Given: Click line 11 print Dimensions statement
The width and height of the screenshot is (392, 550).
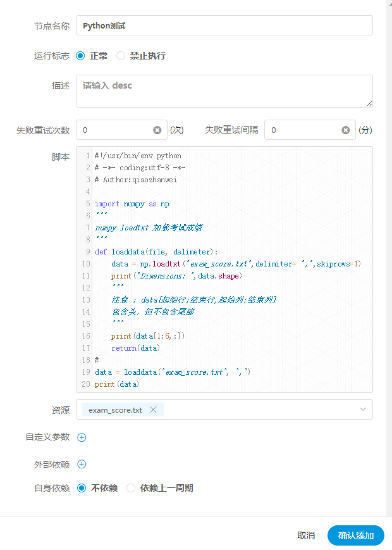Looking at the screenshot, I should [176, 276].
